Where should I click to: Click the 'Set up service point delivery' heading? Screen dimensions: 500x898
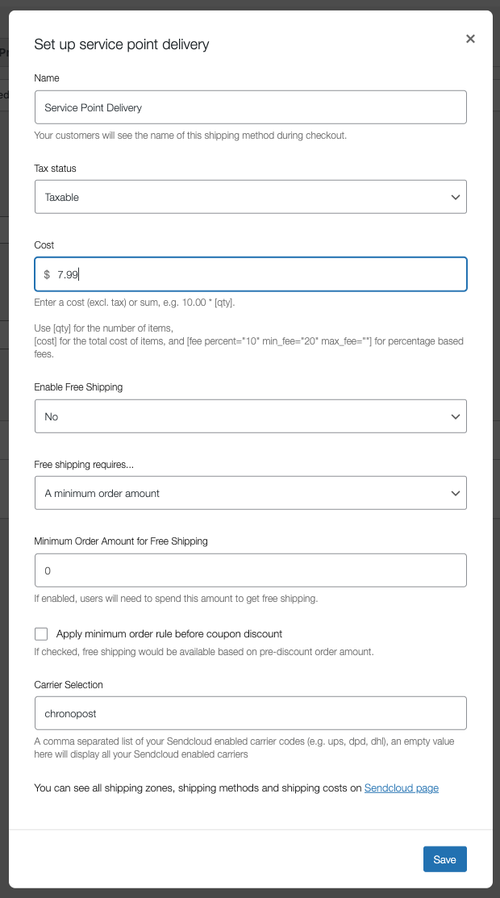122,44
